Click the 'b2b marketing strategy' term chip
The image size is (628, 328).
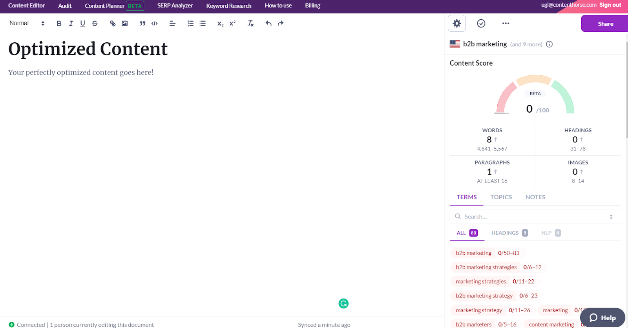pos(497,295)
